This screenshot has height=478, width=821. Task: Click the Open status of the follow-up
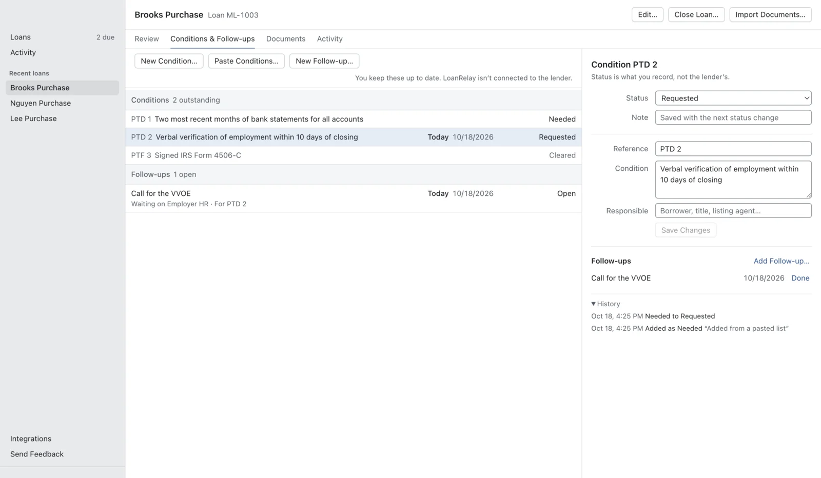point(566,193)
